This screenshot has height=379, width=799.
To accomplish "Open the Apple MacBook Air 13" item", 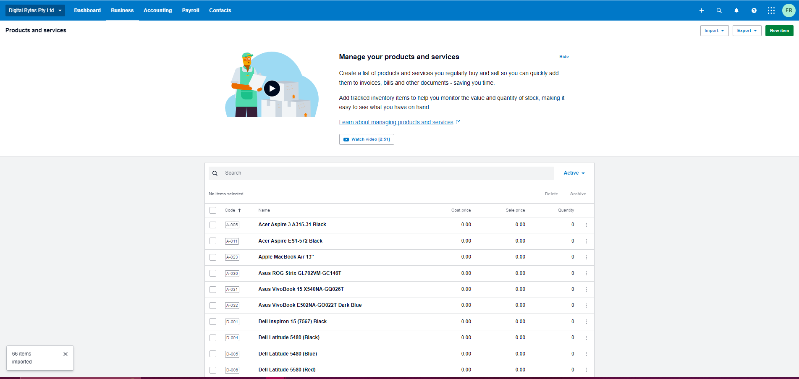I will click(286, 257).
